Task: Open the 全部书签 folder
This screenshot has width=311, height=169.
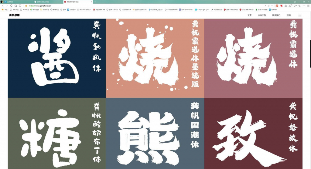Action: tap(45, 9)
